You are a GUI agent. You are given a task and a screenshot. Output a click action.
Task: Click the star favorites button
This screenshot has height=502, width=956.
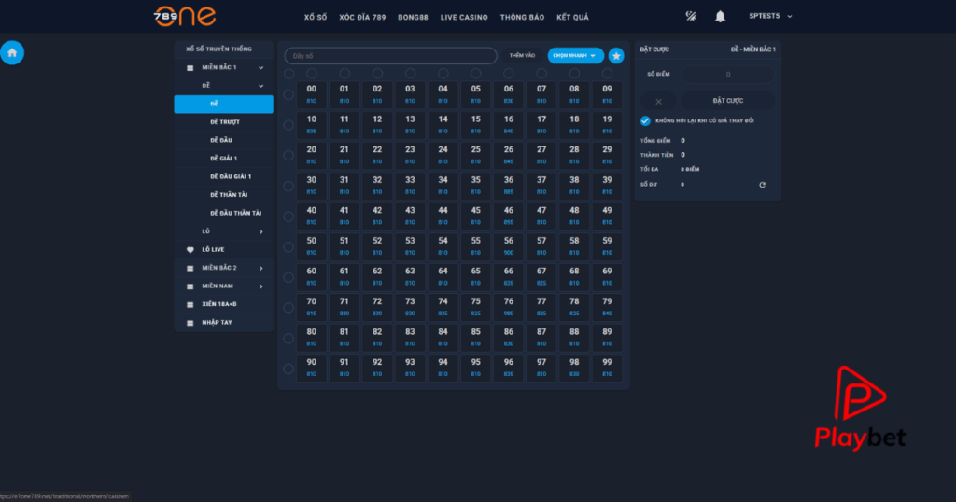(616, 55)
